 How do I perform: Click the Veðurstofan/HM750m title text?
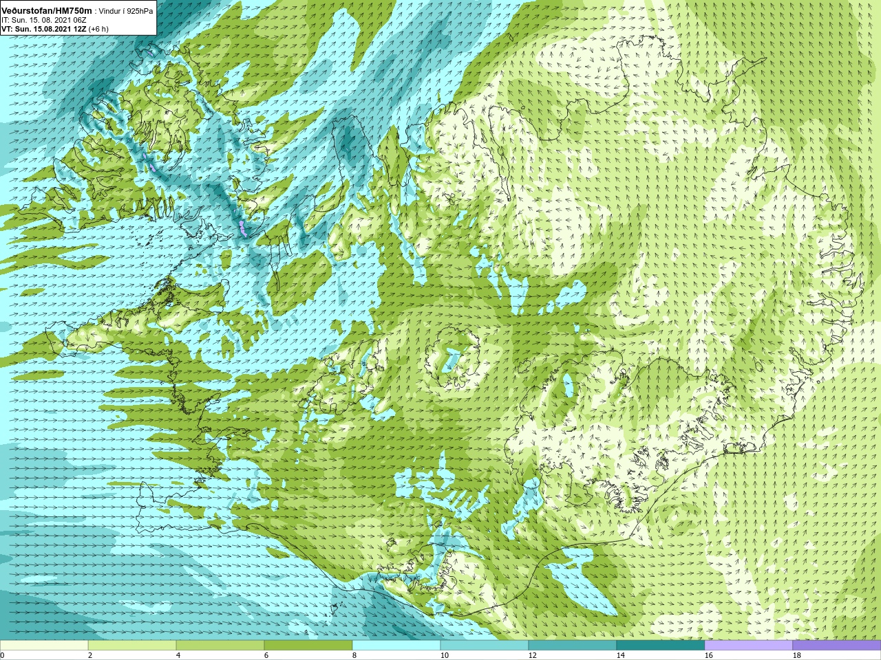tap(47, 12)
